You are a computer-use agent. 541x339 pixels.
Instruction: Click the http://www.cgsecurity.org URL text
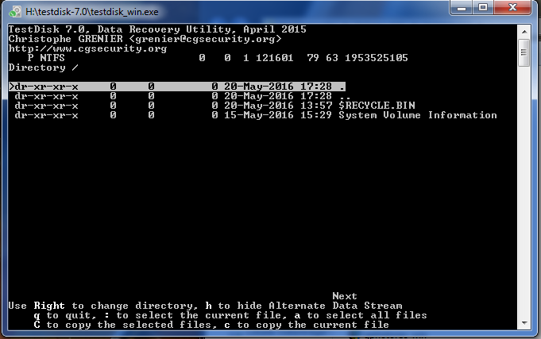87,48
